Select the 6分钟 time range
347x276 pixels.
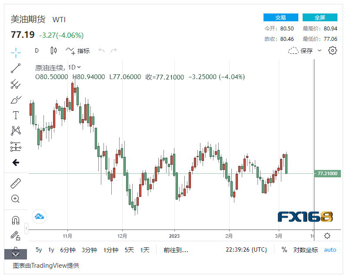(68, 250)
